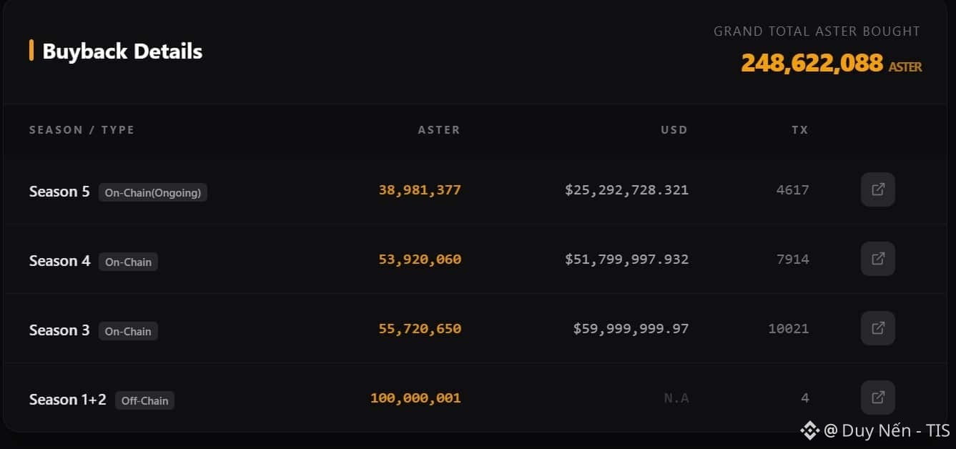Click the On-Chain(Ongoing) badge
Image resolution: width=956 pixels, height=449 pixels.
153,192
